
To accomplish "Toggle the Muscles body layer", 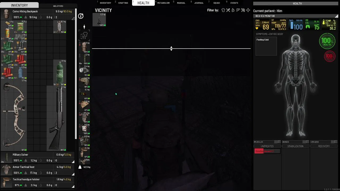I will pos(267,142).
